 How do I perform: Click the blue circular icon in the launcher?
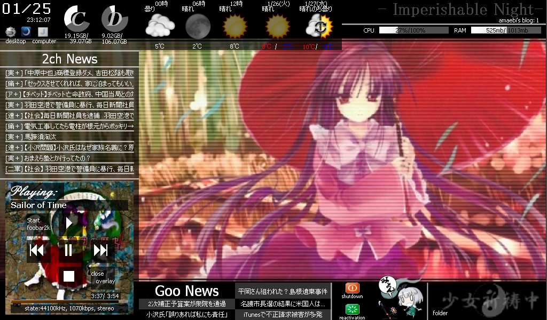pos(26,31)
